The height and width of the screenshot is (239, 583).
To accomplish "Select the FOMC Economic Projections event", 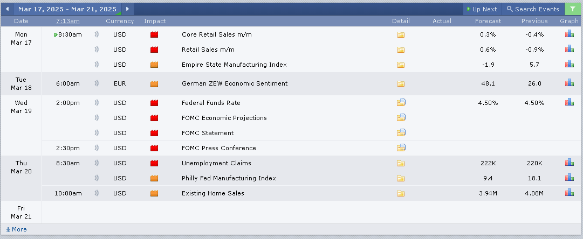I will click(224, 118).
